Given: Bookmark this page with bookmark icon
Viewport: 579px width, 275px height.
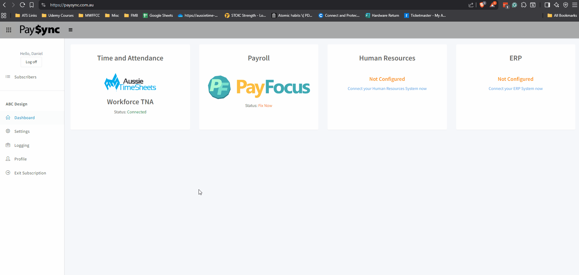Looking at the screenshot, I should point(32,5).
